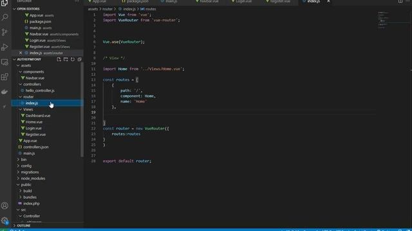412x231 pixels.
Task: Open the Remote Explorer view
Action: coord(5,62)
